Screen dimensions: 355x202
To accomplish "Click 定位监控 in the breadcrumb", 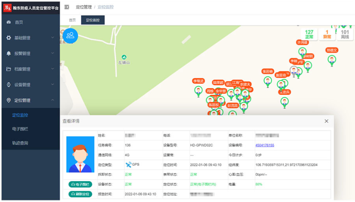I will 105,7.
